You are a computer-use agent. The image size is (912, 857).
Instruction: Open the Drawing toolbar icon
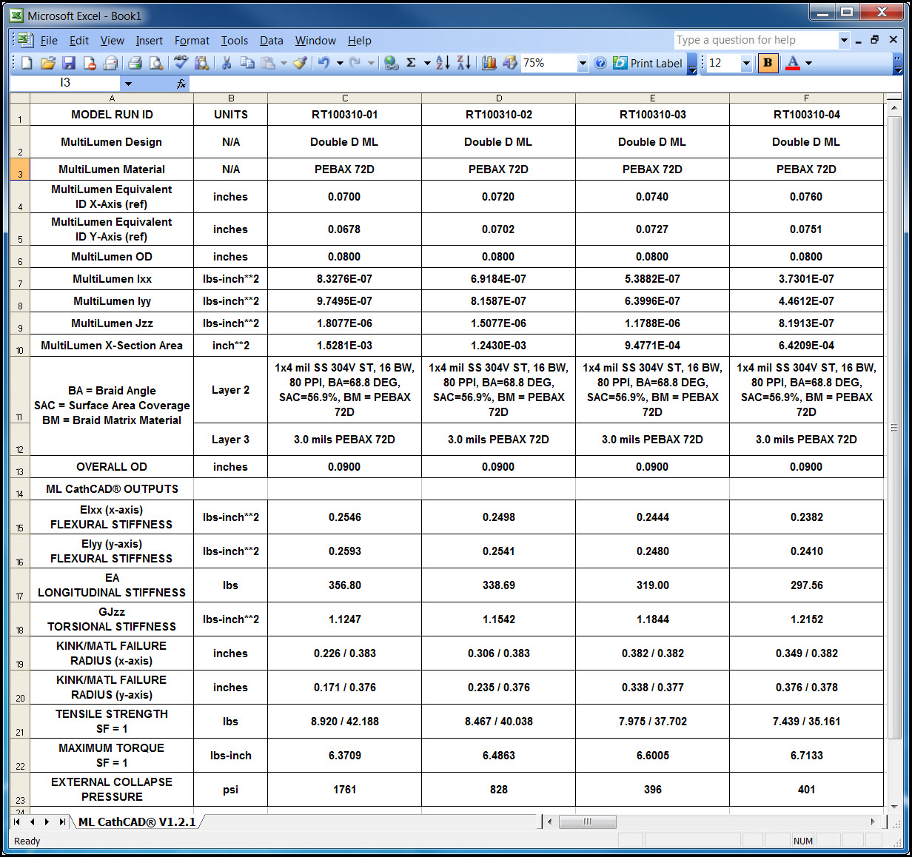[x=509, y=64]
